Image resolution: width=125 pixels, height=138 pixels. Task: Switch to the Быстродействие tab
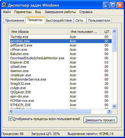click(x=59, y=20)
